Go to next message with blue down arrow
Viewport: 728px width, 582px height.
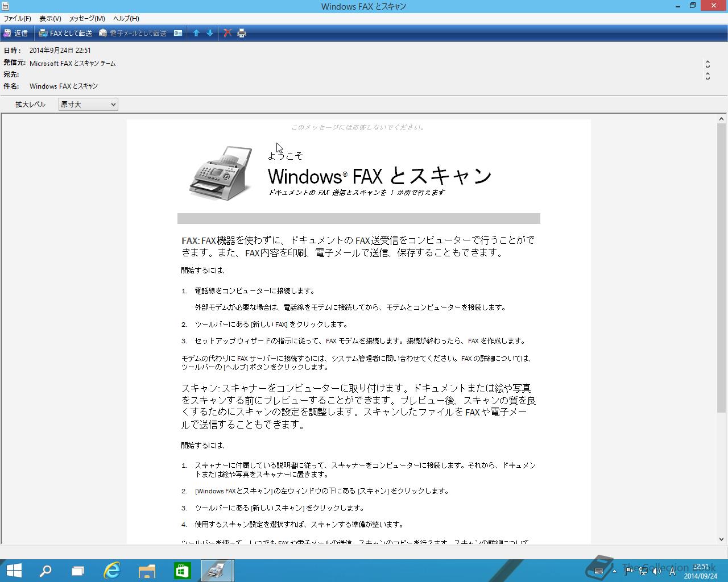(210, 33)
